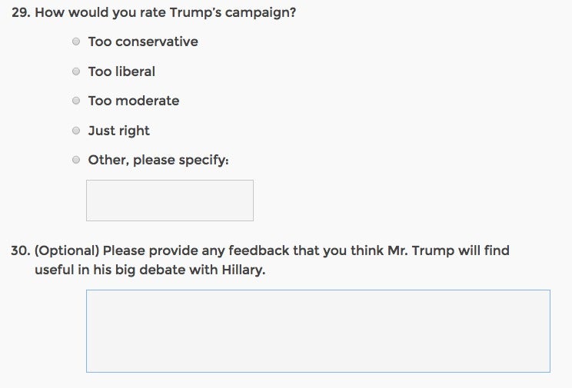The image size is (572, 388).
Task: Click the "Just right" label text
Action: click(118, 131)
